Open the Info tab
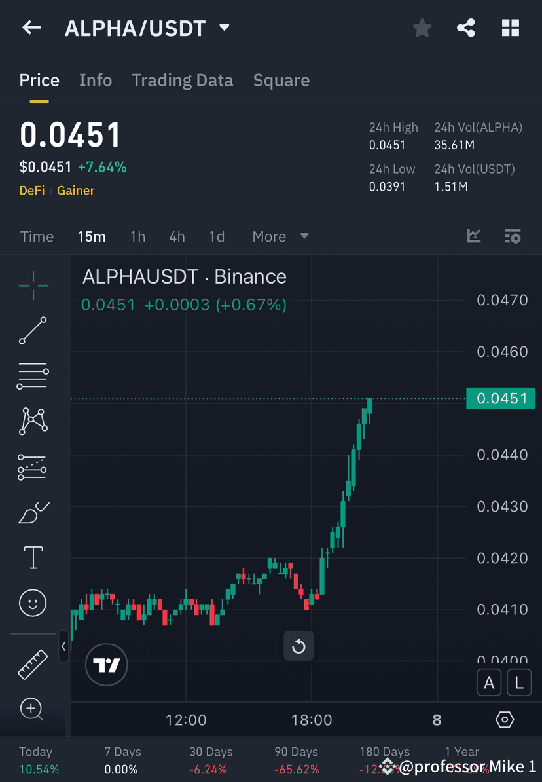542x782 pixels. tap(96, 80)
